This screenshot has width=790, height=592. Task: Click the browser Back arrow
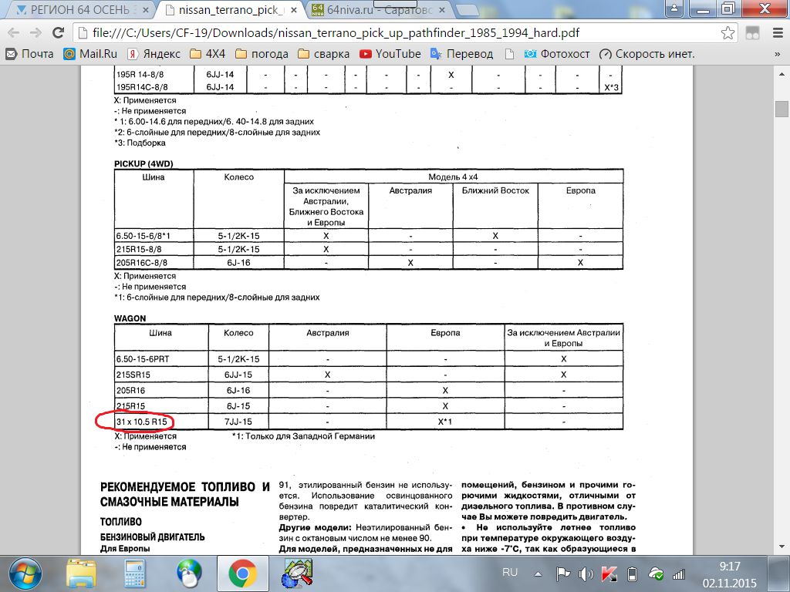14,34
